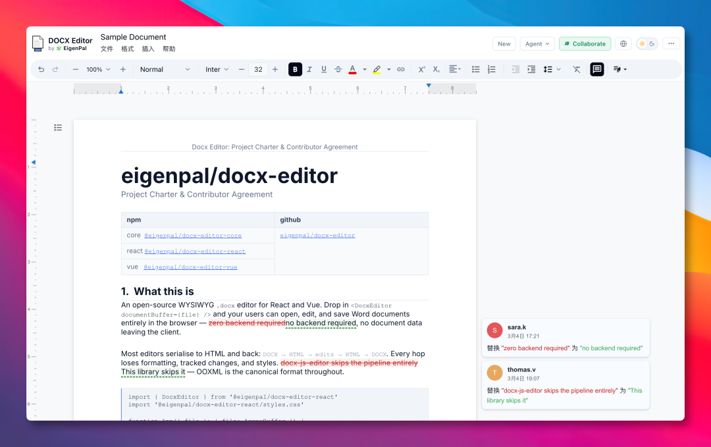This screenshot has height=447, width=711.
Task: Select the thomas.v tracked change card
Action: [x=566, y=385]
